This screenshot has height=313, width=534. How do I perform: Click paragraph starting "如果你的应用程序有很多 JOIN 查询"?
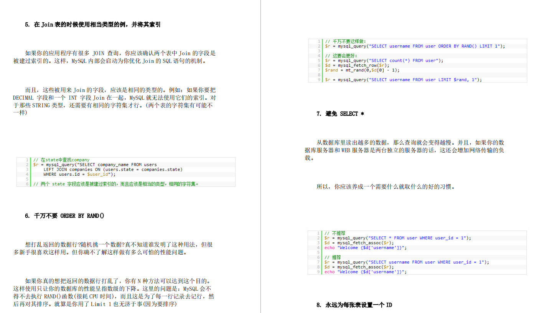pyautogui.click(x=114, y=57)
